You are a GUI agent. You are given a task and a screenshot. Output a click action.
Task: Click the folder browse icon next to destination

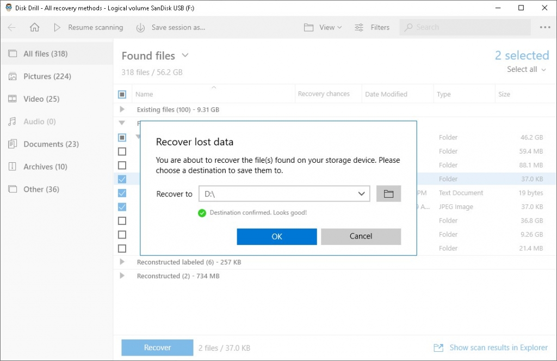coord(388,193)
